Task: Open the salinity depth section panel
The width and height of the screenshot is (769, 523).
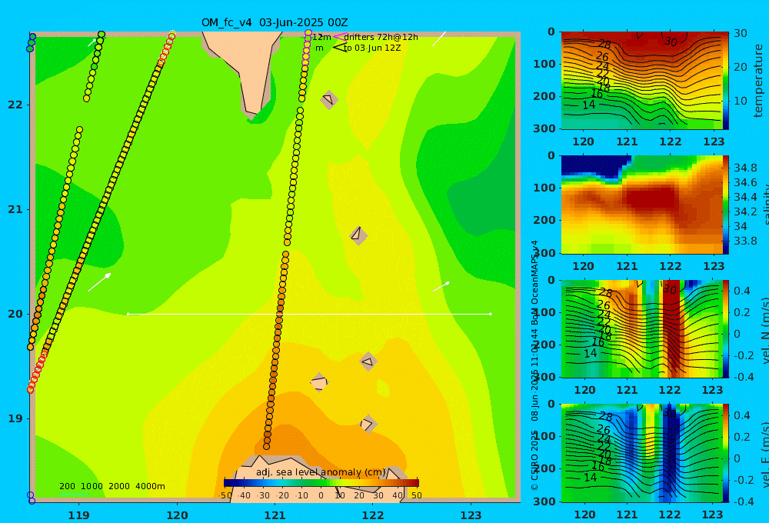Action: (641, 205)
